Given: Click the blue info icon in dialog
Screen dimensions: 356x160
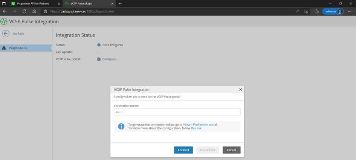Looking at the screenshot, I should 121,126.
